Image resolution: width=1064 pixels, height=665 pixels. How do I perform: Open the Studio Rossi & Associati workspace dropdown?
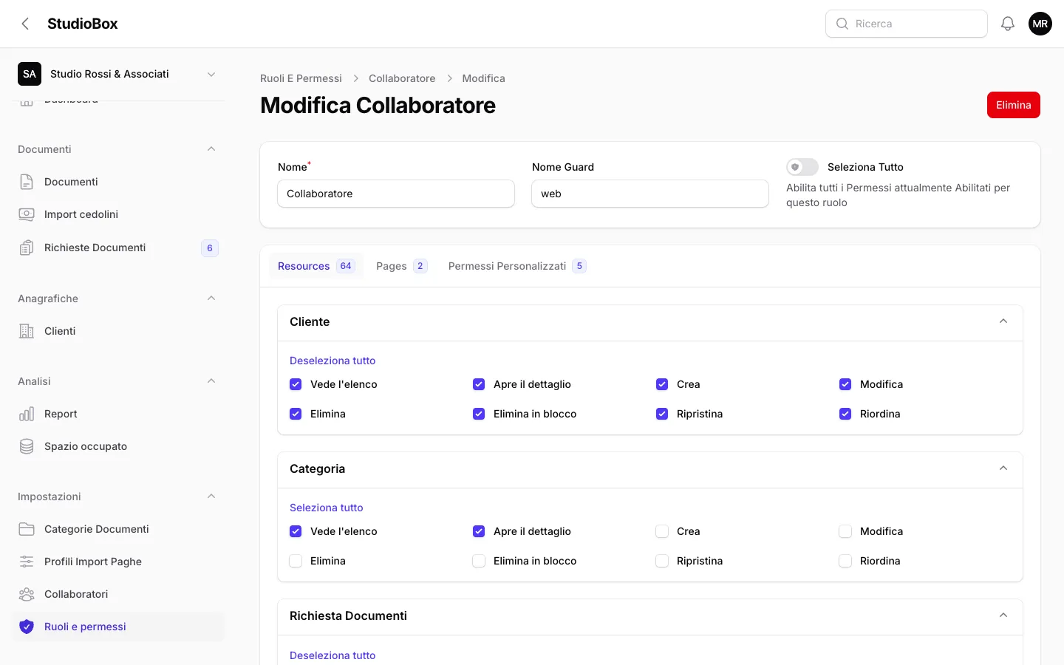coord(118,74)
